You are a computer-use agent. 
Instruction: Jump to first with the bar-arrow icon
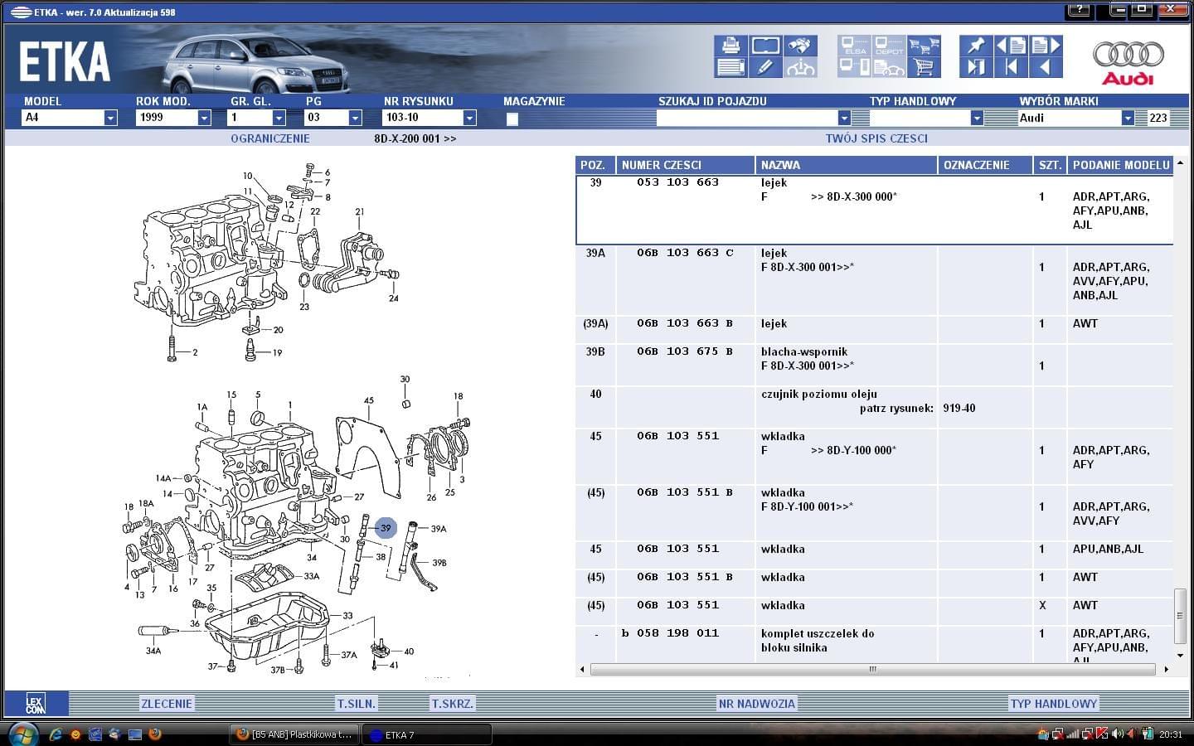click(1011, 68)
